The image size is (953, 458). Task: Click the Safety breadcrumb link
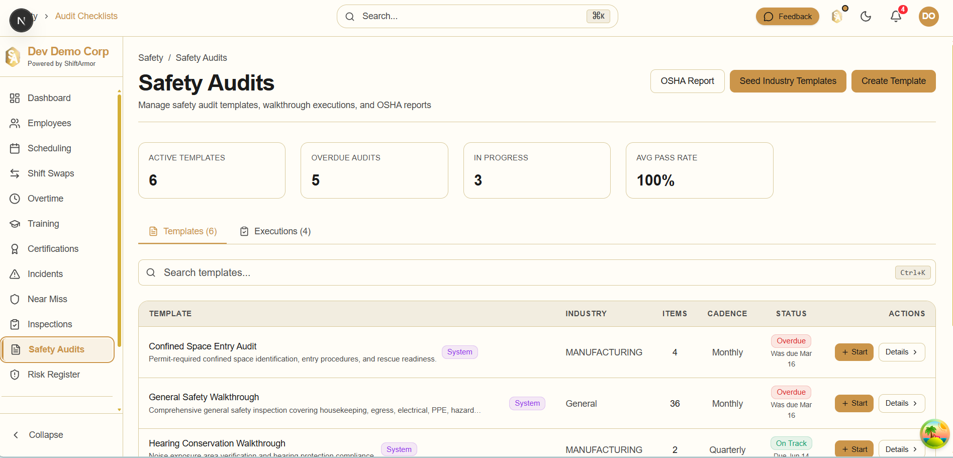150,58
